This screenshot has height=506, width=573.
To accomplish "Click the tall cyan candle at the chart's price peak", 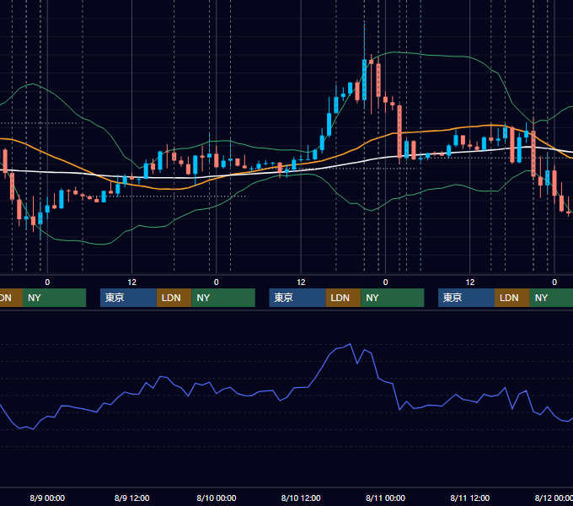I will (x=364, y=79).
